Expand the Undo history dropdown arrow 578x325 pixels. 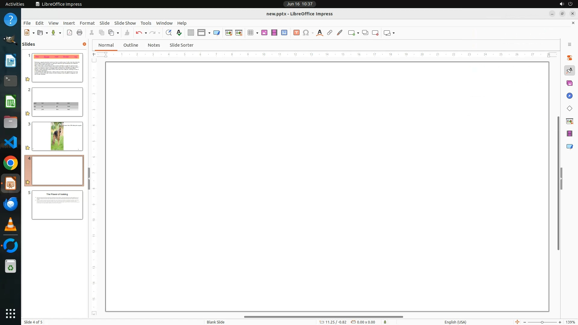[146, 33]
